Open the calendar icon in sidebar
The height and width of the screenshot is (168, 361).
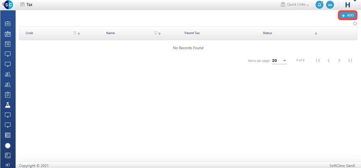[x=8, y=44]
